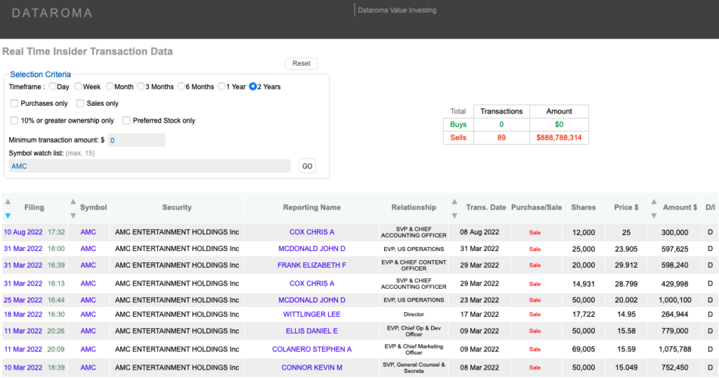
Task: Open the 11 Mar 2022 20:26 filing
Action: click(23, 331)
